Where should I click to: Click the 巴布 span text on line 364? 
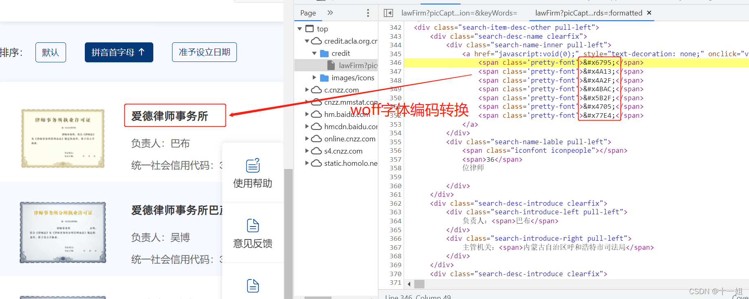(523, 221)
